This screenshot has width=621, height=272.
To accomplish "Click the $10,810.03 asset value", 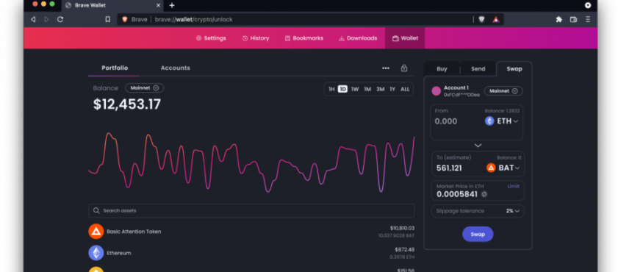I will (x=402, y=228).
